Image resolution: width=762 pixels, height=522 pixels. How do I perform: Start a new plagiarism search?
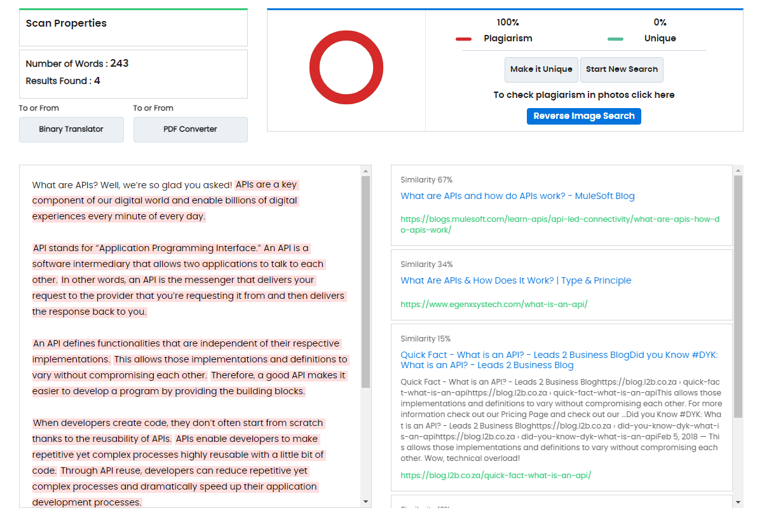click(x=622, y=69)
